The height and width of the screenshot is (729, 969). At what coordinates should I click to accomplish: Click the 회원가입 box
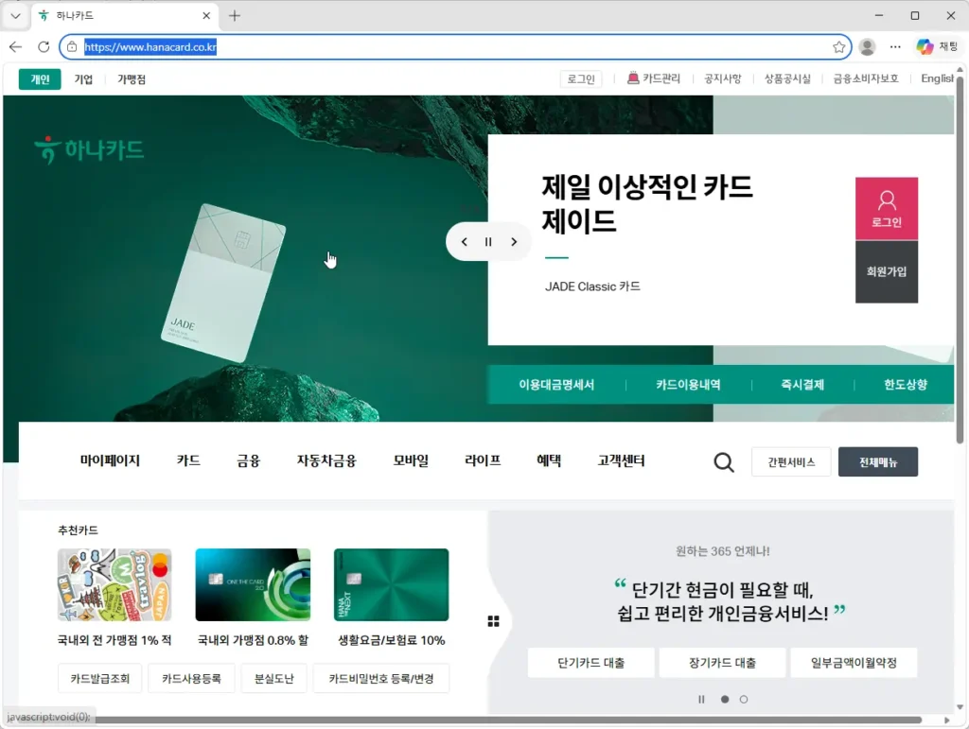point(886,271)
